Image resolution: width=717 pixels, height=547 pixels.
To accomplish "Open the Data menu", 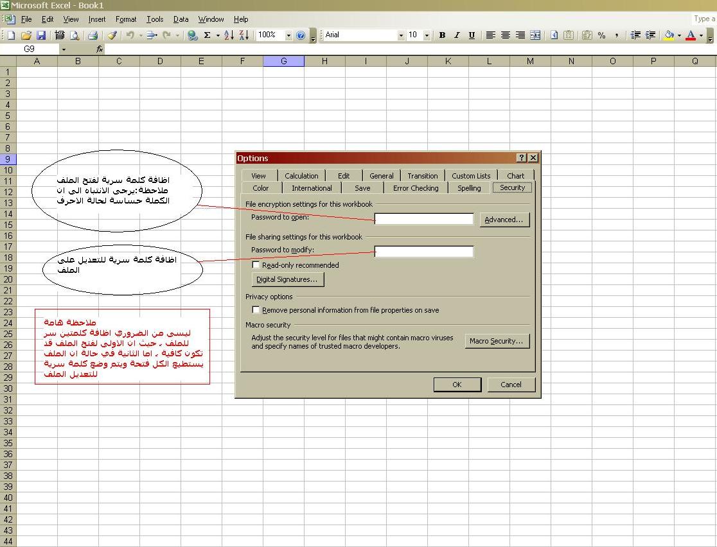I will [x=181, y=19].
